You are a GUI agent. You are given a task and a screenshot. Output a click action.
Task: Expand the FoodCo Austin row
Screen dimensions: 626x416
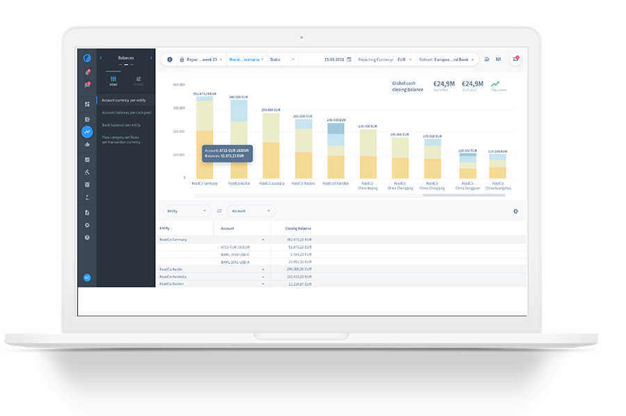point(263,269)
